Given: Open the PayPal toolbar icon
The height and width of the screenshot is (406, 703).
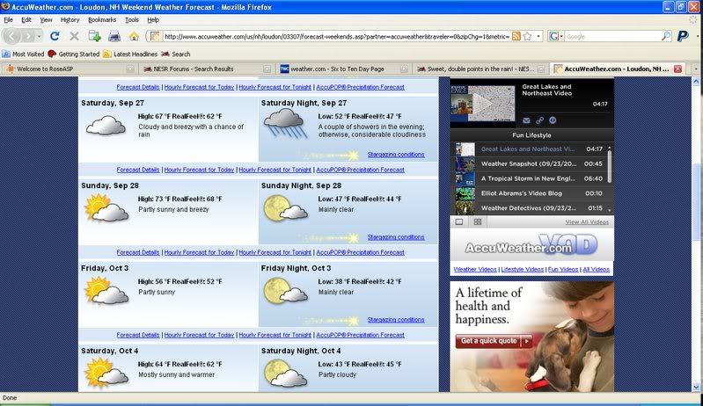Looking at the screenshot, I should point(683,36).
